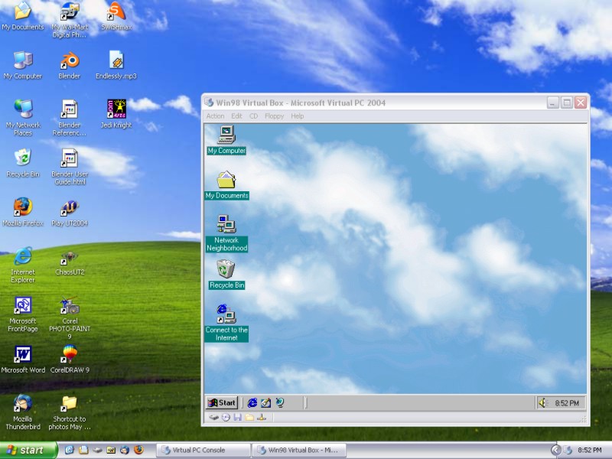This screenshot has height=459, width=612.
Task: Open the CD menu in Virtual PC
Action: [253, 116]
